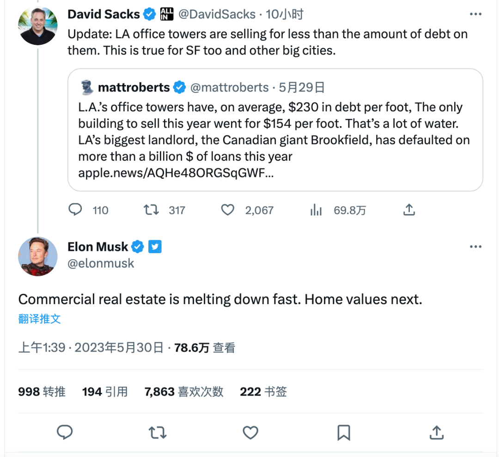This screenshot has height=457, width=499.
Task: Click David Sacks' profile avatar
Action: point(38,26)
